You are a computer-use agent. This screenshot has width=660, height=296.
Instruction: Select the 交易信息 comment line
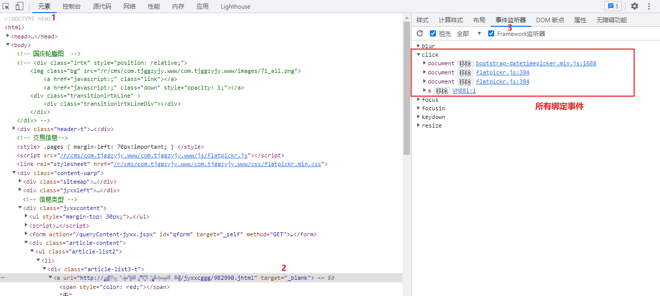(x=43, y=138)
